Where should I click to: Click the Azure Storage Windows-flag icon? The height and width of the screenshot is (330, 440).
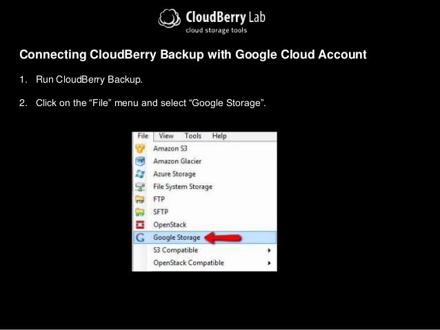140,174
